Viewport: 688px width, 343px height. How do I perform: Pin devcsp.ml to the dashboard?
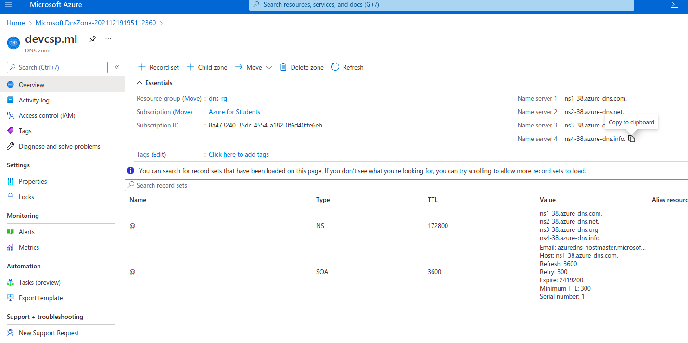point(93,39)
